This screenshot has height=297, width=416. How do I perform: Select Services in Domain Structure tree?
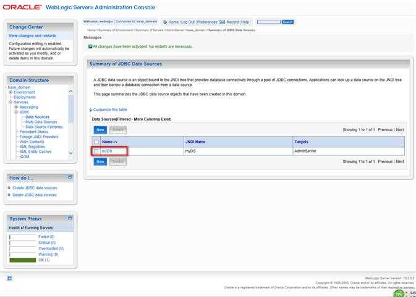coord(20,102)
